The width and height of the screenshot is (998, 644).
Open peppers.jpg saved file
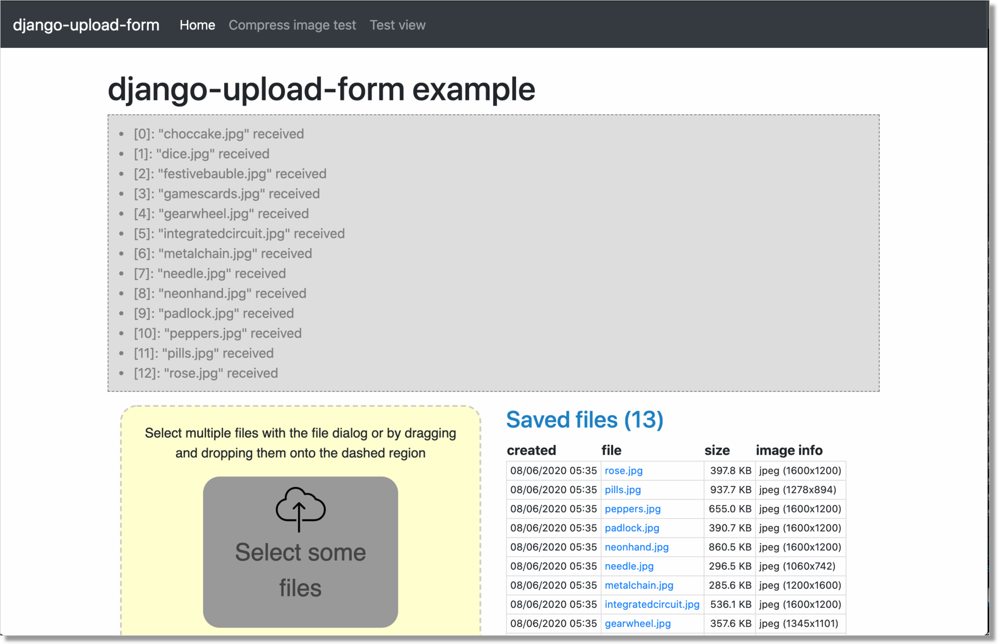tap(632, 509)
